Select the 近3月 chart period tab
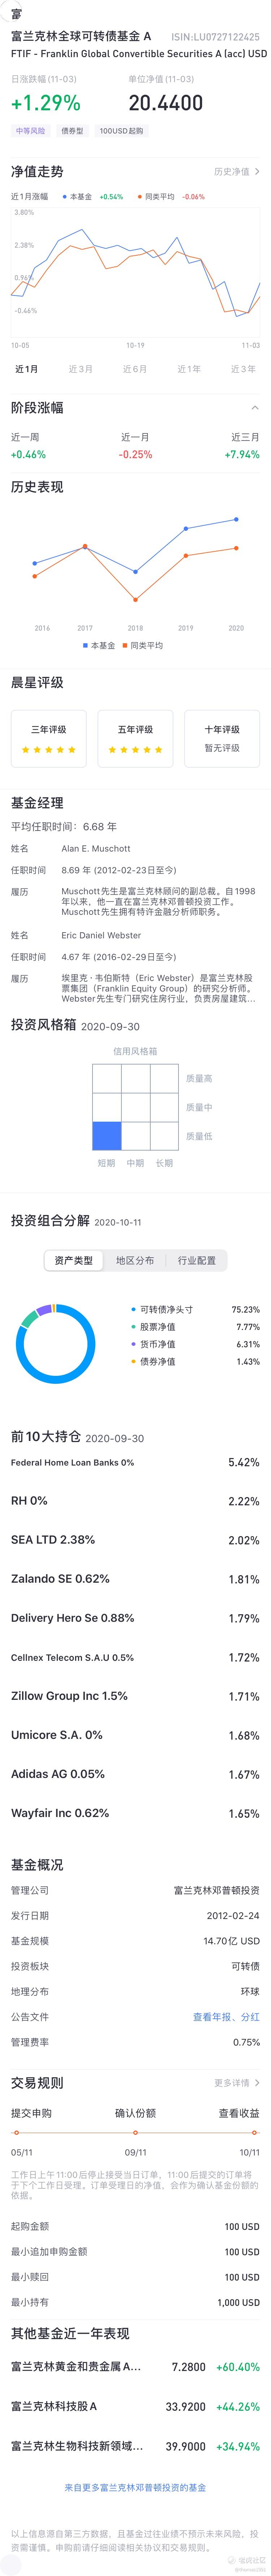Screen dimensions: 271x2576 coord(81,369)
